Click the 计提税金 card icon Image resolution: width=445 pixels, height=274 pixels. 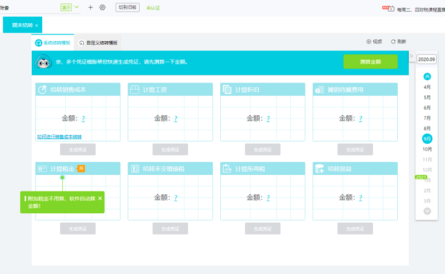(42, 169)
